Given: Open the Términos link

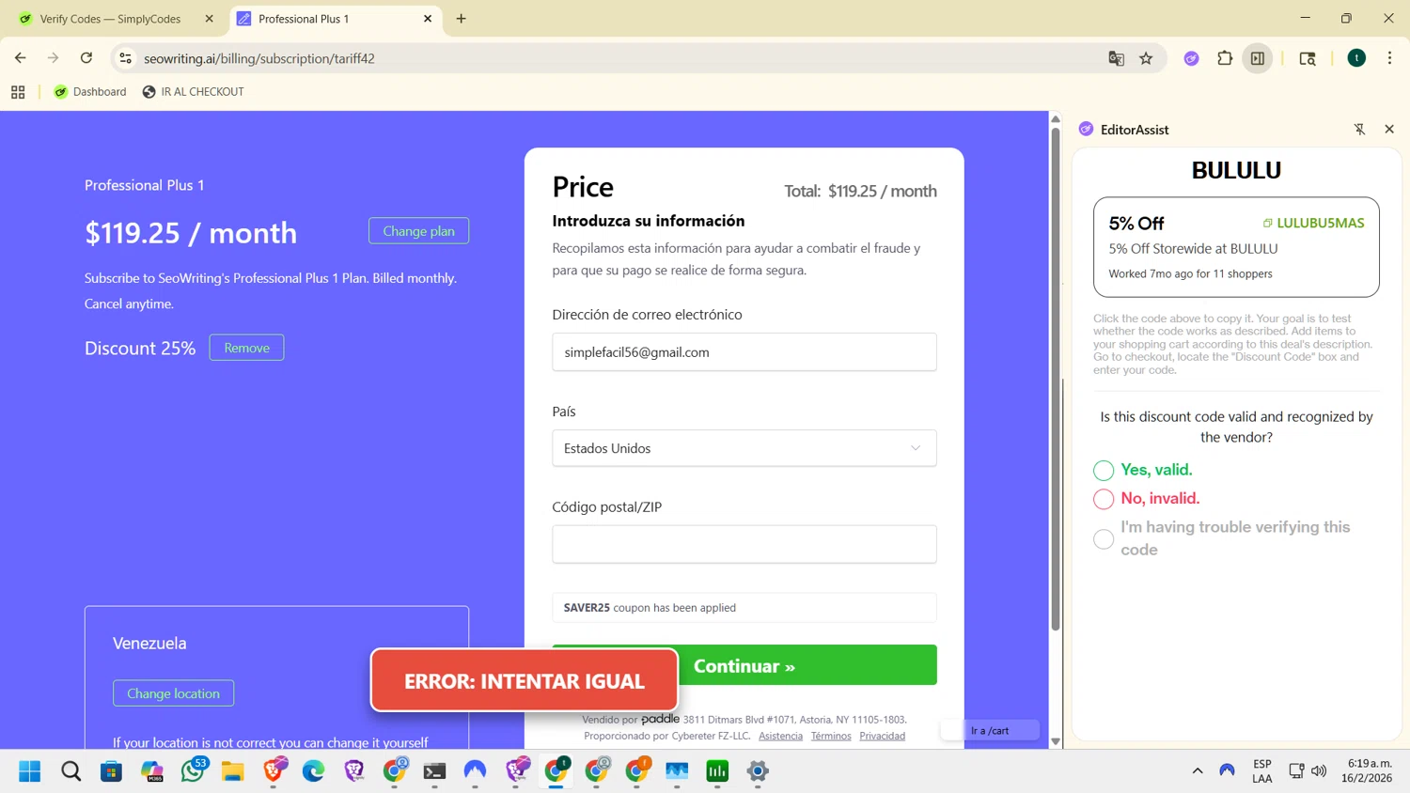Looking at the screenshot, I should pyautogui.click(x=831, y=736).
